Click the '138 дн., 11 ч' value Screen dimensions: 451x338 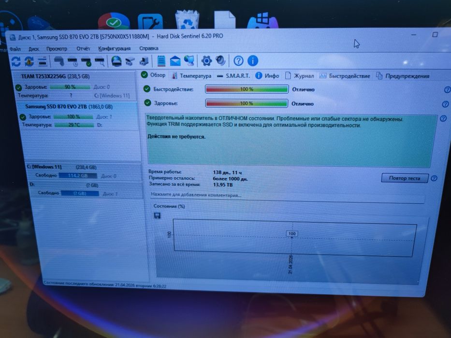(x=227, y=172)
